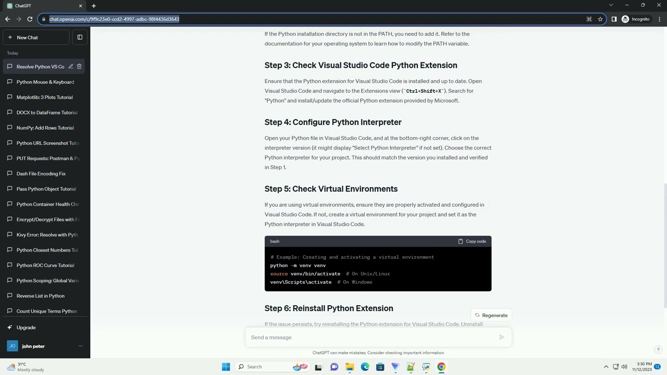Open Dash File Encoding Fix chat

click(x=45, y=173)
